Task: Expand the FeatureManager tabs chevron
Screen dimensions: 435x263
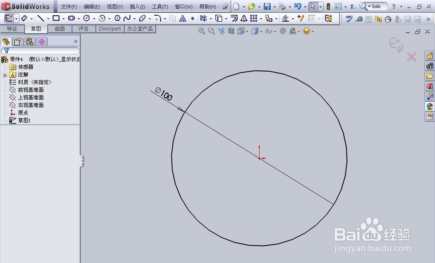Action: [x=76, y=41]
